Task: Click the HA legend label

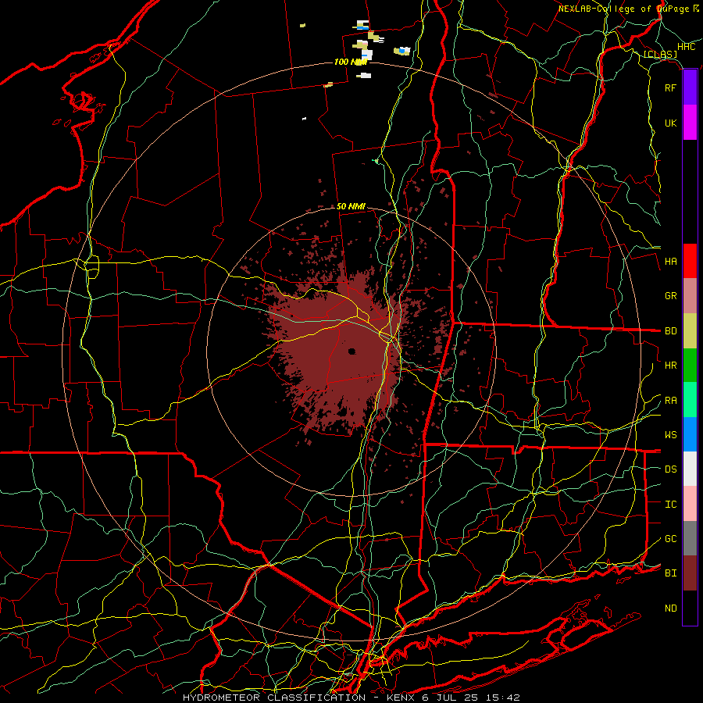Action: click(x=670, y=261)
